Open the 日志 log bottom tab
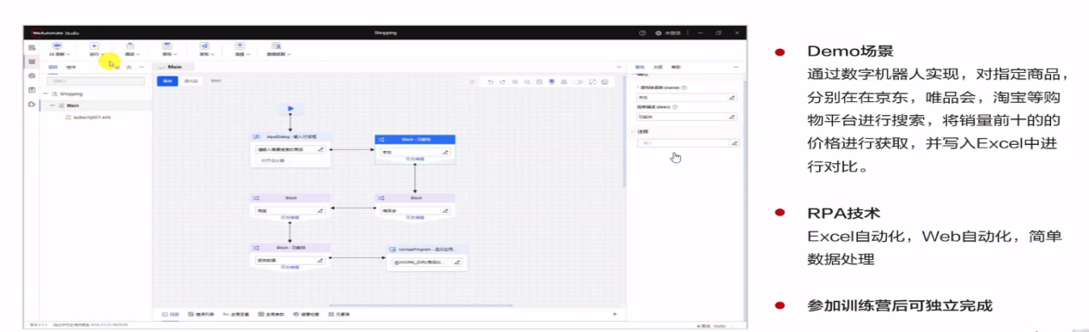 click(x=171, y=315)
